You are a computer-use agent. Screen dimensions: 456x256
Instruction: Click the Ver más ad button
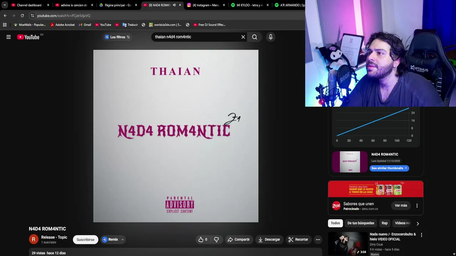401,206
